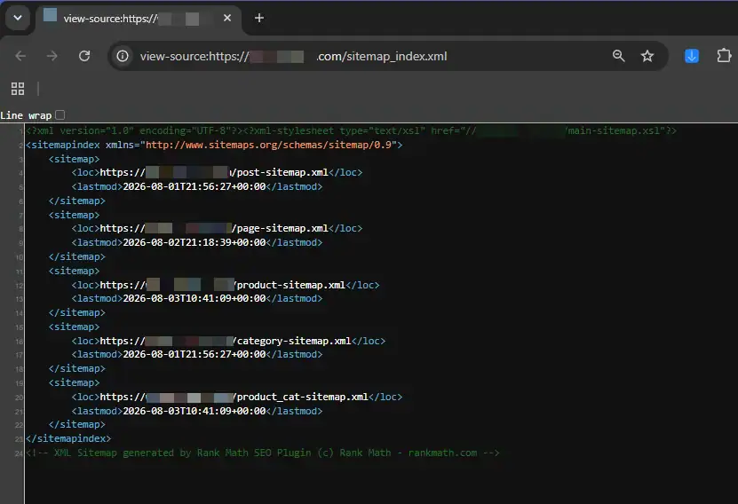Click the Rank Math SEO Plugin comment
Viewport: 738px width, 504px height.
tap(263, 453)
